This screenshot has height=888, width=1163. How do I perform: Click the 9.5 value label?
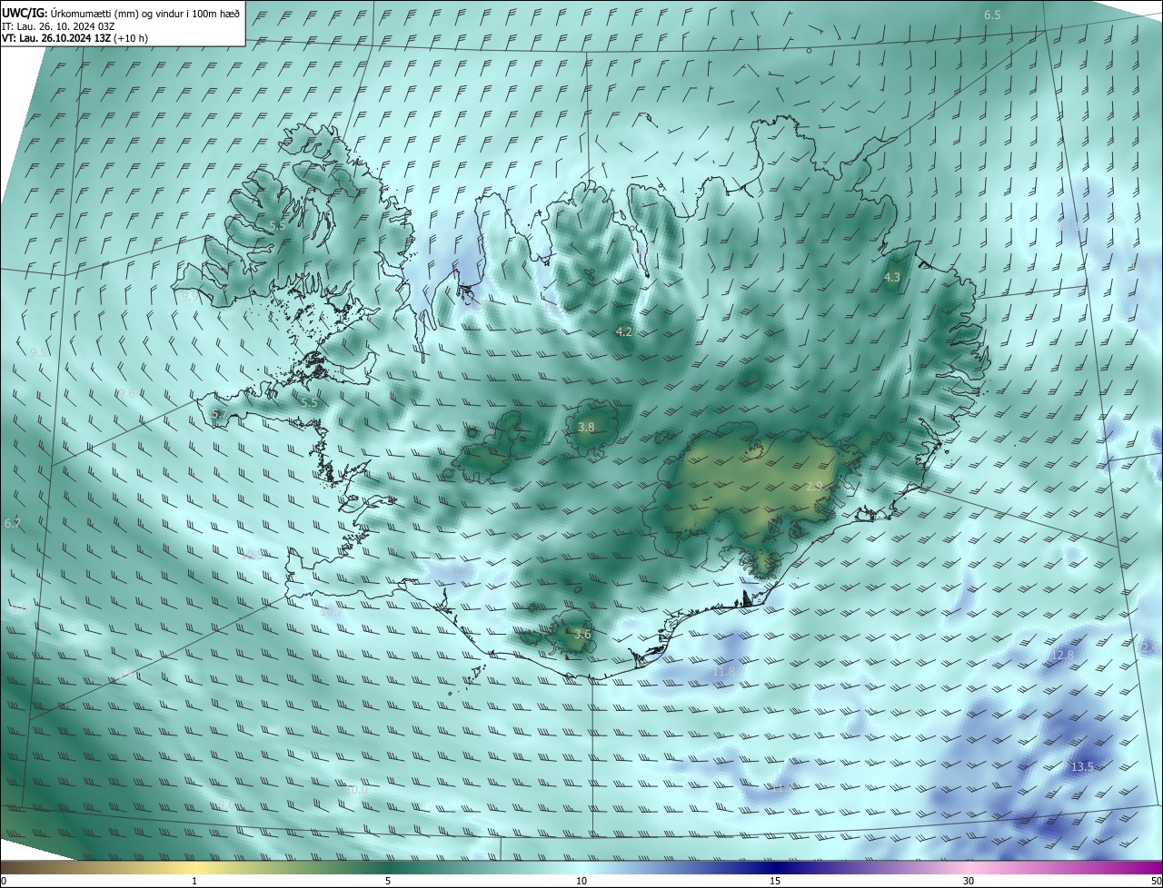coord(38,352)
